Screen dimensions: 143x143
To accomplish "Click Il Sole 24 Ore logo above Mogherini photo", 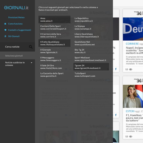I will 139,80.
